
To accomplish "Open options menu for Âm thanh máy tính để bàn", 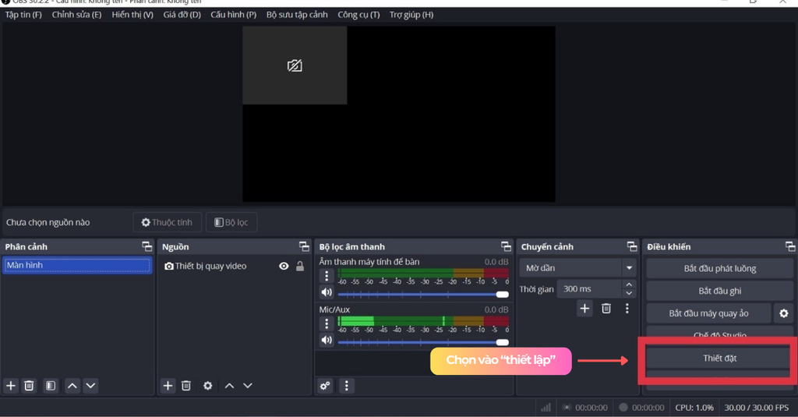I will [x=327, y=276].
